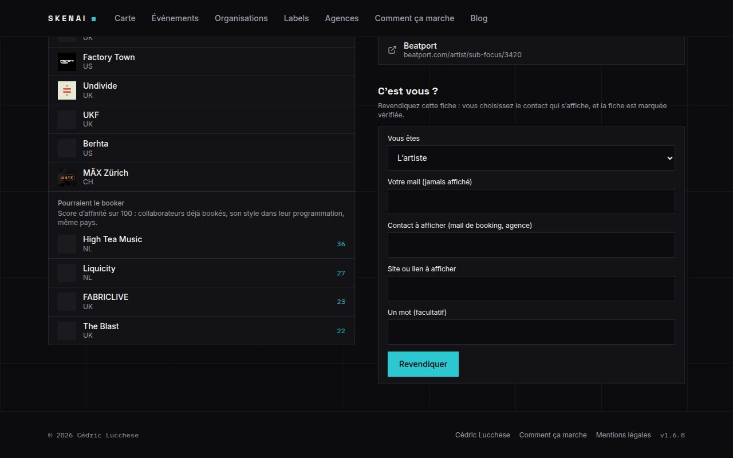Image resolution: width=733 pixels, height=458 pixels.
Task: Click version number v1.6.8
Action: click(672, 435)
